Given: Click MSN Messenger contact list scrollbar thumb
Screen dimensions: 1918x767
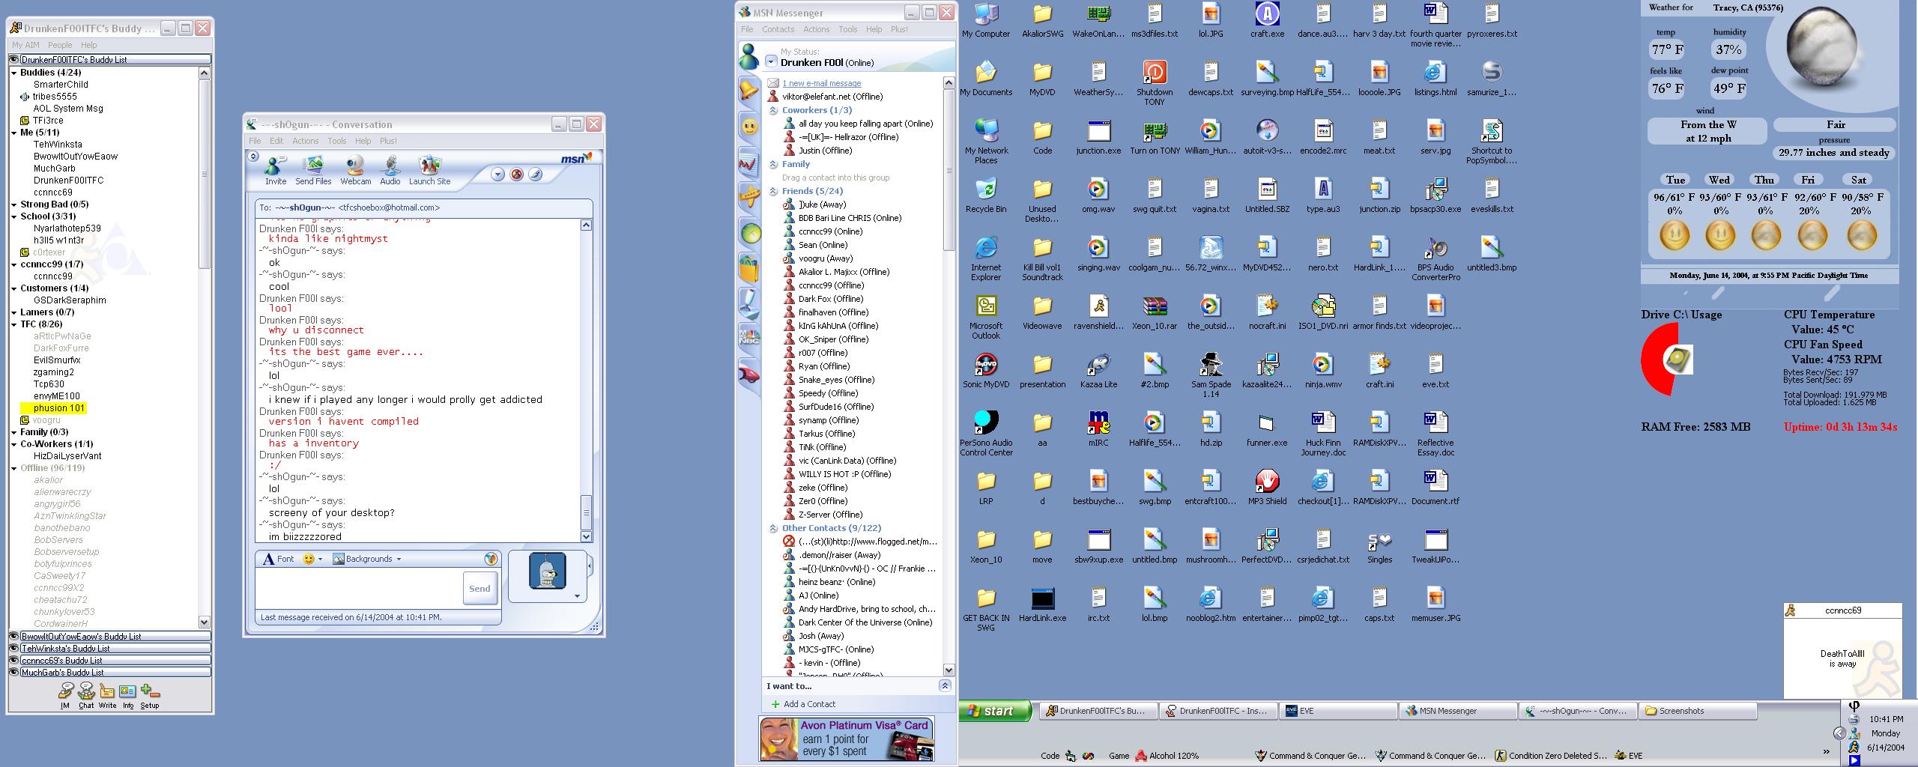Looking at the screenshot, I should click(949, 170).
